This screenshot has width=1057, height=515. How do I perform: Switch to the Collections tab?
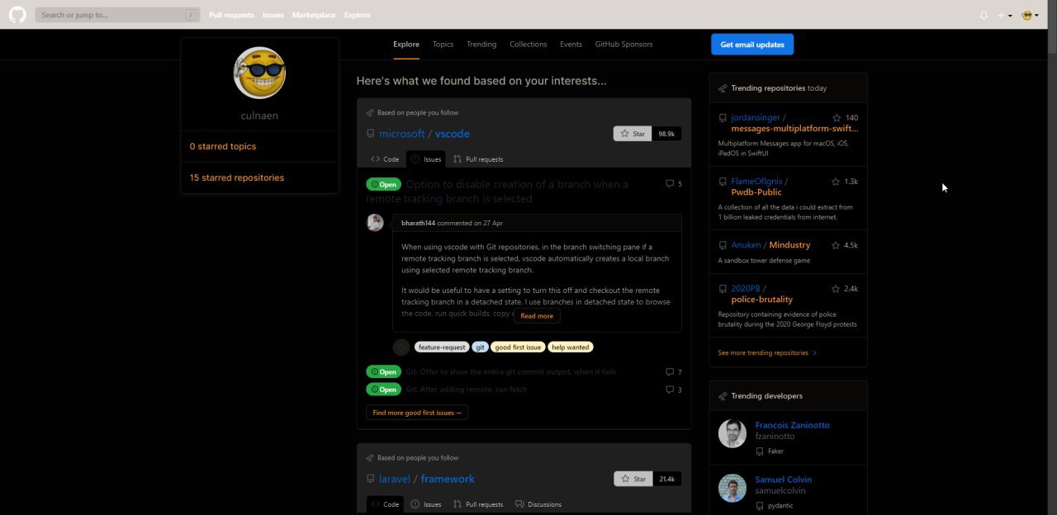coord(528,45)
